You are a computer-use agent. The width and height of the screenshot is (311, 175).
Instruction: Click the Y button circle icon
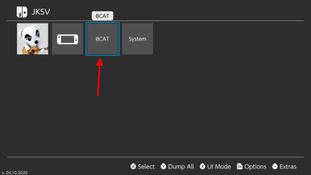[163, 166]
